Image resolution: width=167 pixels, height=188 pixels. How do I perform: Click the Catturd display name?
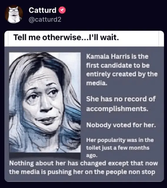click(42, 10)
